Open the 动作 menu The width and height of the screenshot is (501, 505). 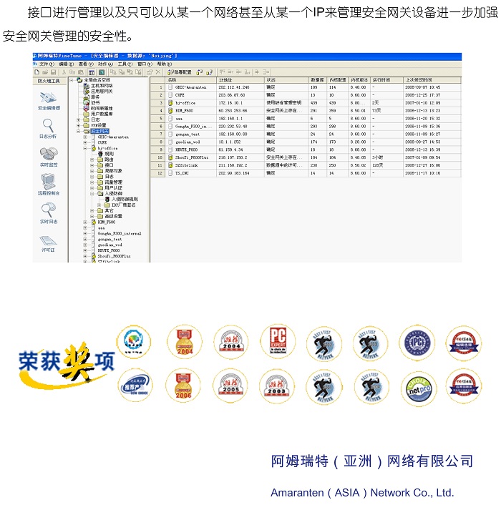pyautogui.click(x=105, y=64)
